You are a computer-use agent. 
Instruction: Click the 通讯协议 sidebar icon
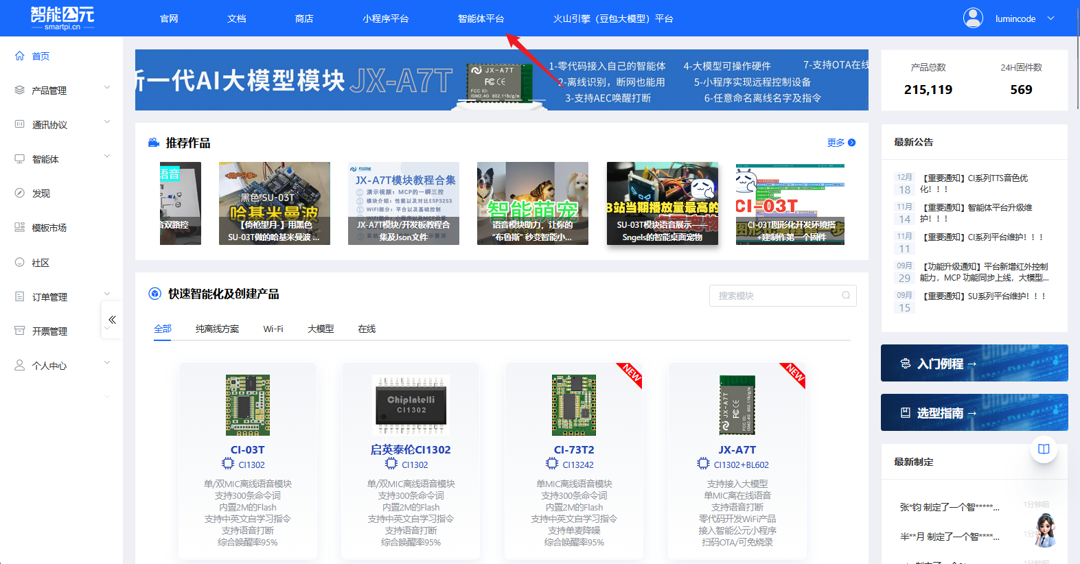tap(20, 124)
